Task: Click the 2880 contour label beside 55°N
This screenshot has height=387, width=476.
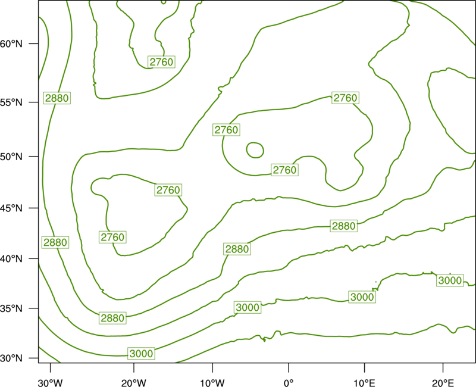Action: pyautogui.click(x=57, y=98)
